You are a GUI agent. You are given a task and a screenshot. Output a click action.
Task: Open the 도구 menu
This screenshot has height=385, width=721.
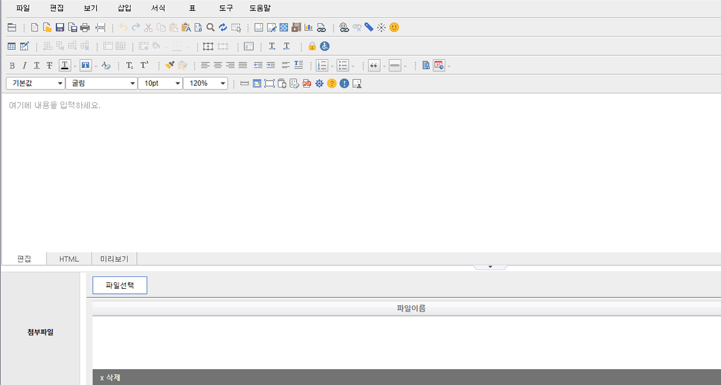(226, 8)
